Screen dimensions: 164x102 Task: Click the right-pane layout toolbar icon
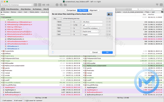tap(40, 5)
